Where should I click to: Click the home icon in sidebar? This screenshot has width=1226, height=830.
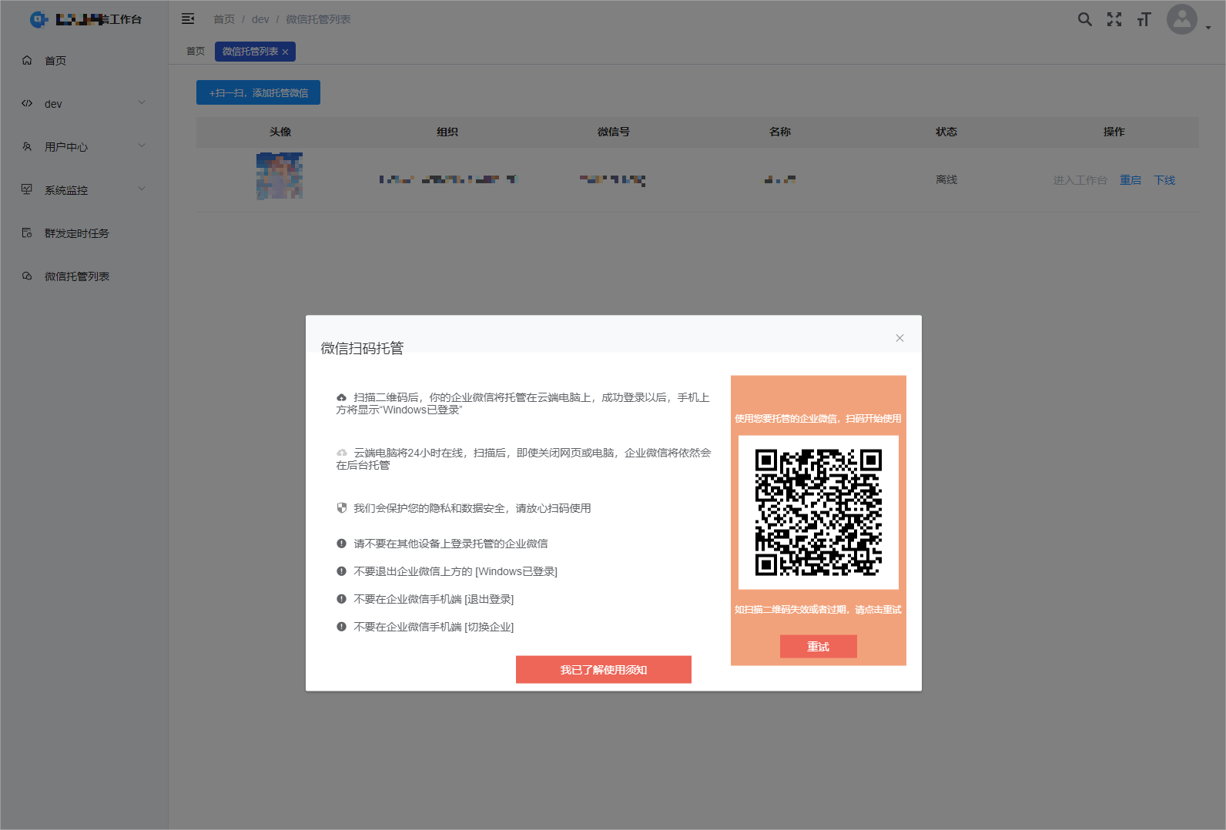tap(27, 60)
